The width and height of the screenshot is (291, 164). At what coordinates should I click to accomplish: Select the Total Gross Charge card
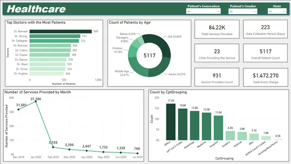(266, 77)
